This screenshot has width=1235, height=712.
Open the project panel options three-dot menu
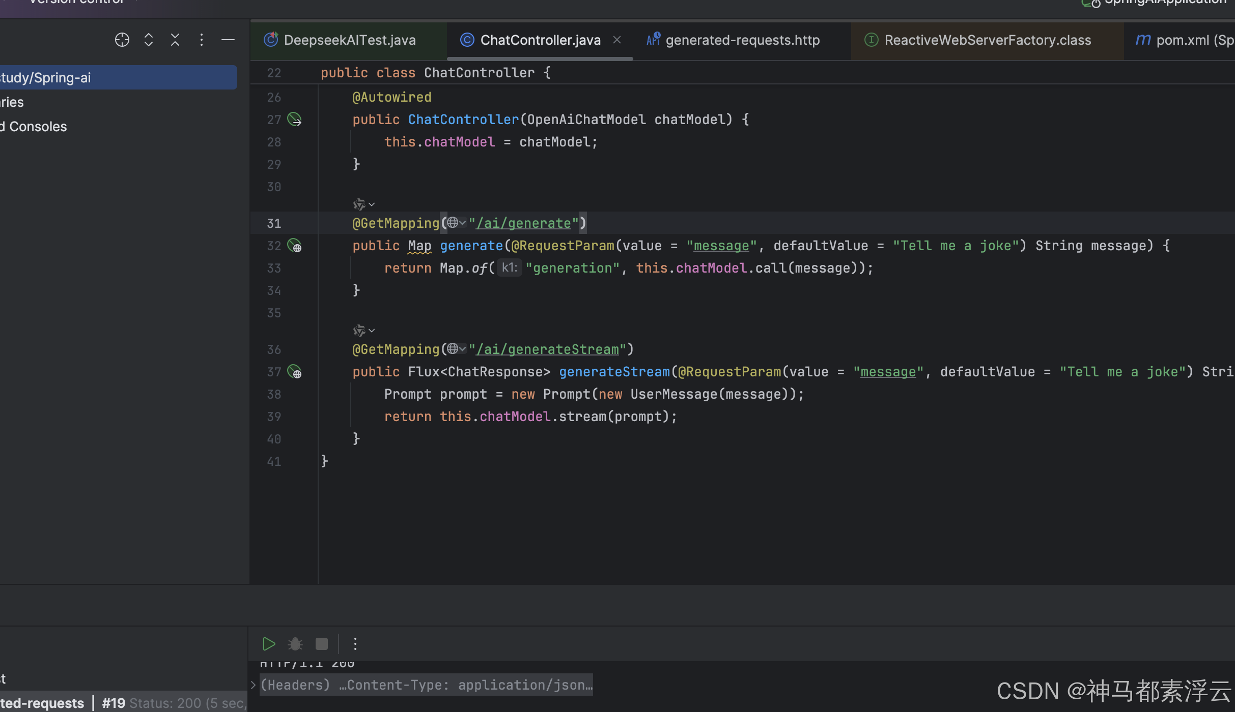pos(202,40)
